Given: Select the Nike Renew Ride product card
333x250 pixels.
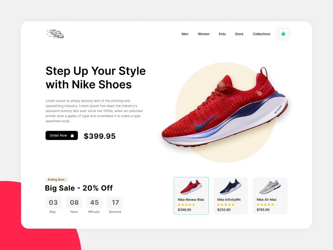Looking at the screenshot, I should click(x=191, y=196).
